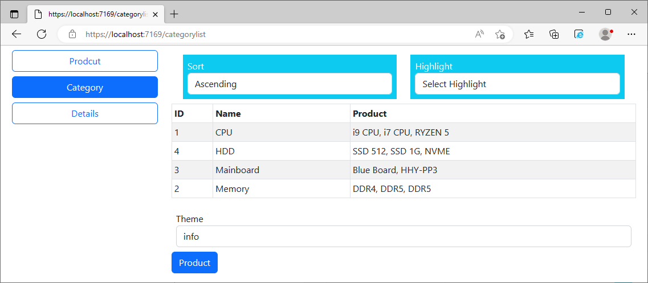Screen dimensions: 648x283
Task: Select the Memory name cell
Action: coord(282,189)
